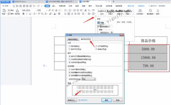Click the Cut scissors icon
Image resolution: width=171 pixels, height=105 pixels.
(x=9, y=10)
